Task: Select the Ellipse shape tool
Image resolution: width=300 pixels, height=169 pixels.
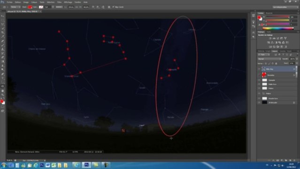Action: pos(3,86)
